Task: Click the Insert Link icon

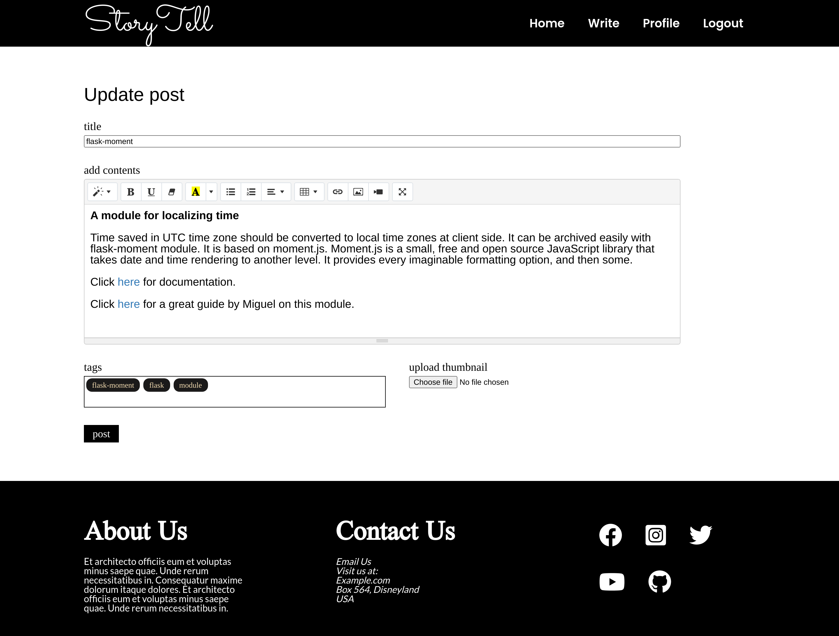Action: pyautogui.click(x=337, y=192)
